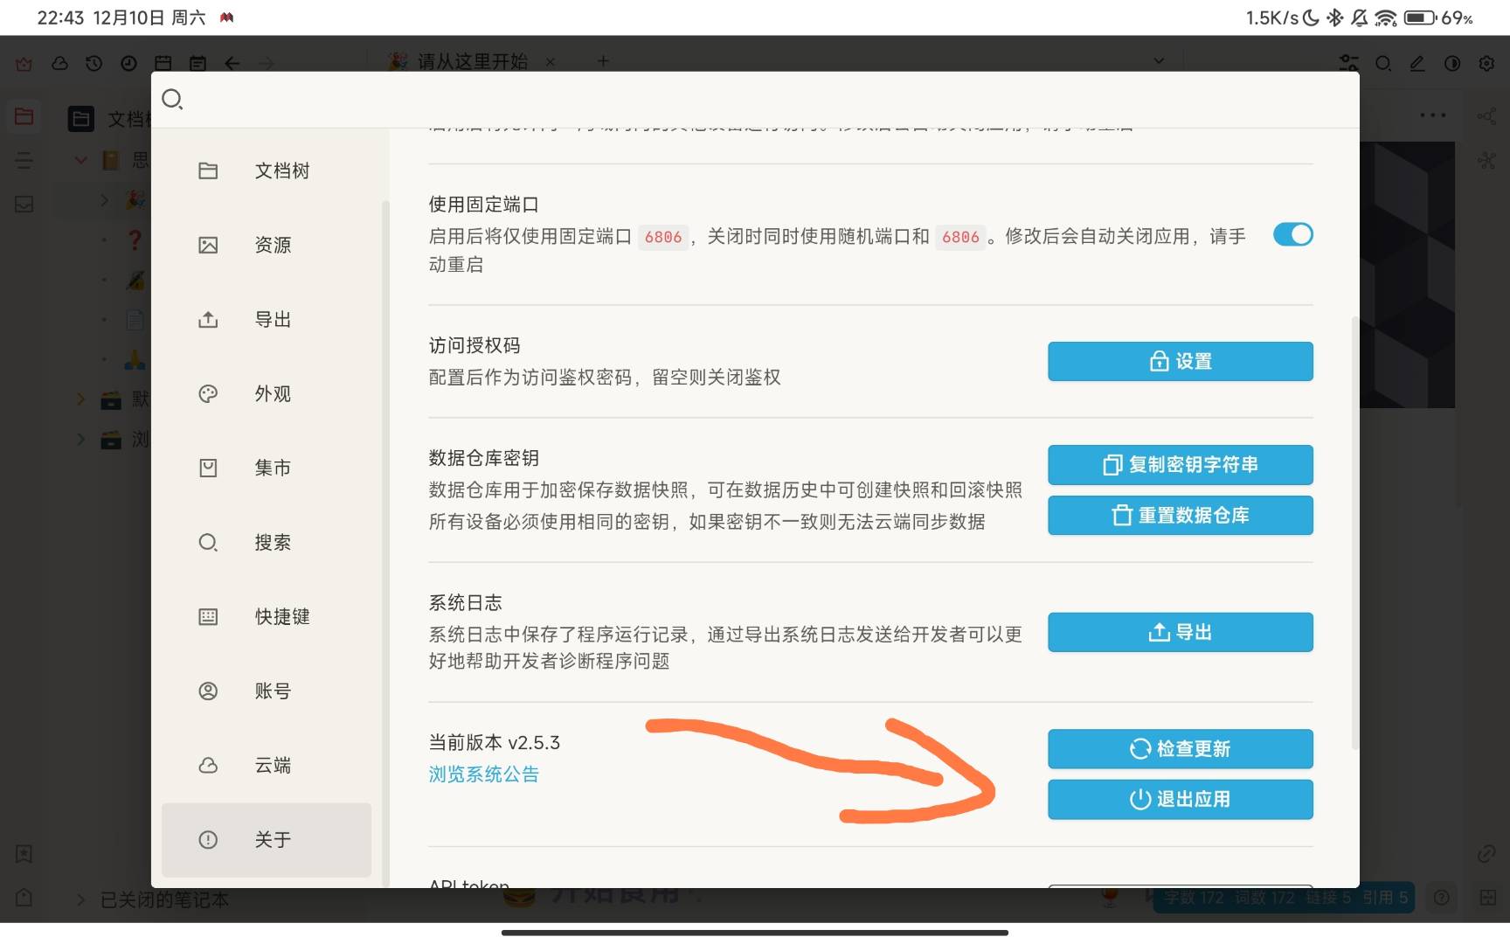
Task: Expand the closed notebook using its arrow
Action: pos(81,899)
